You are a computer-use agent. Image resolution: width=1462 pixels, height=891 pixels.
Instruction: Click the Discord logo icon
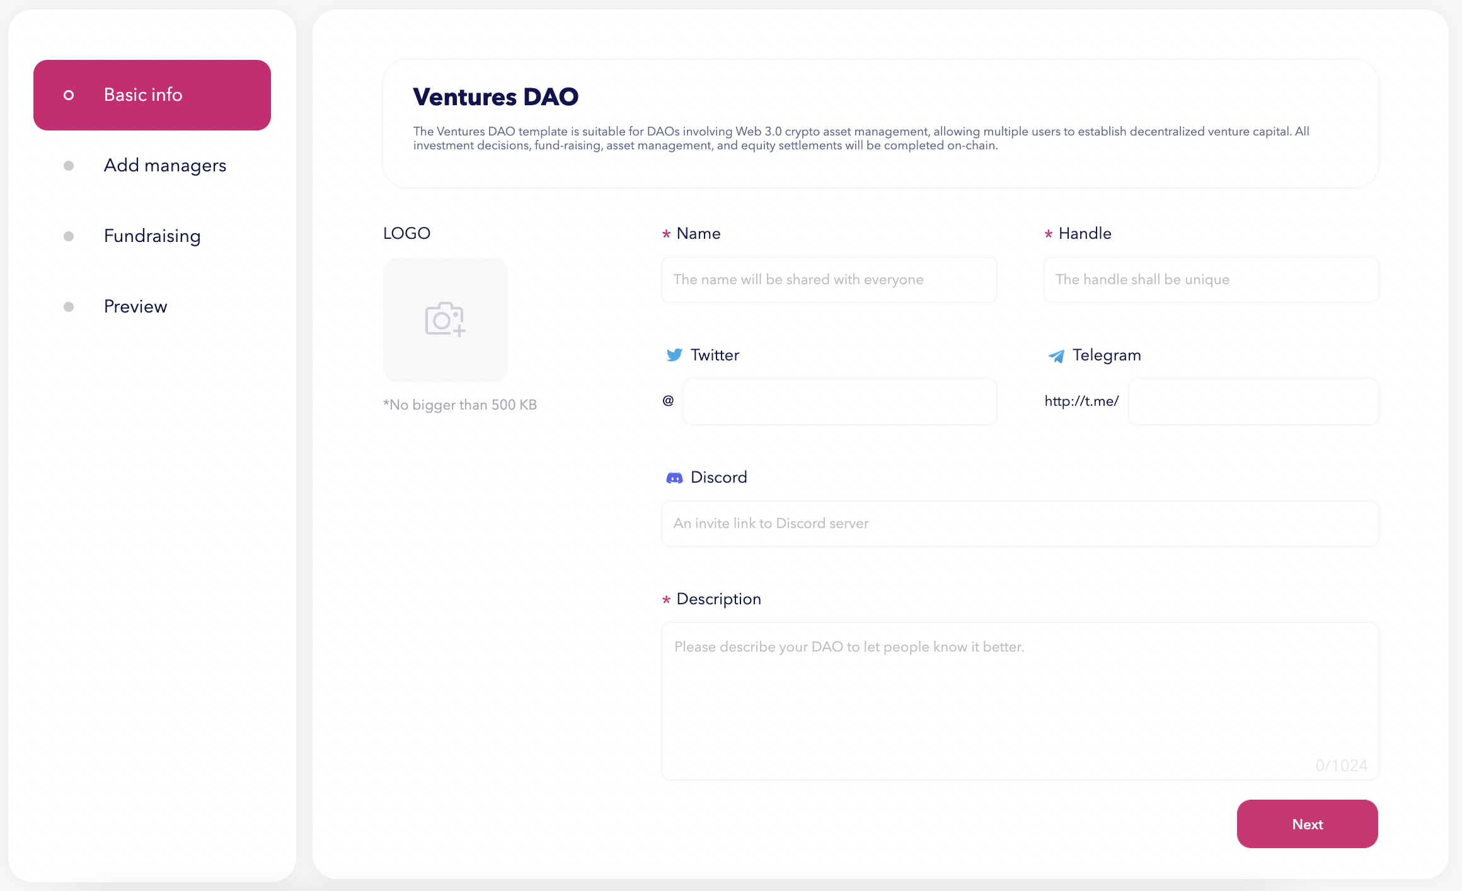coord(674,478)
